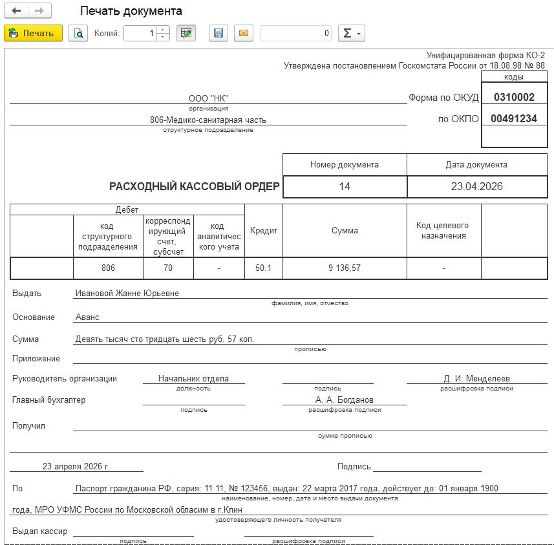Select the document number cell 14
The width and height of the screenshot is (554, 545).
(345, 187)
